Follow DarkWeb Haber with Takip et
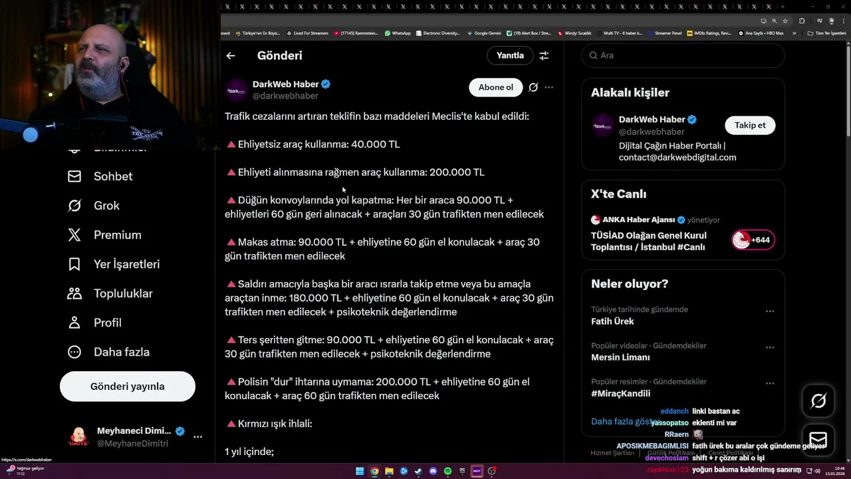Screen dimensions: 851x479 (x=750, y=125)
